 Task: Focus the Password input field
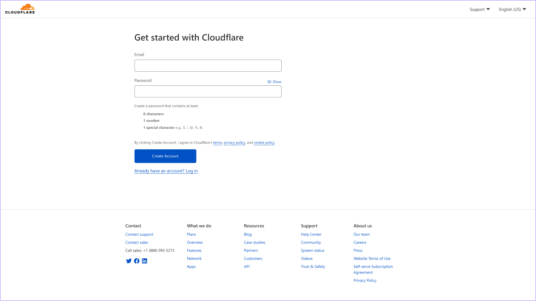point(208,91)
